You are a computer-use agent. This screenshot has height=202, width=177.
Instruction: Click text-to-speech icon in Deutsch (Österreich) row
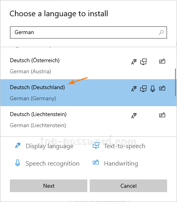pos(143,62)
